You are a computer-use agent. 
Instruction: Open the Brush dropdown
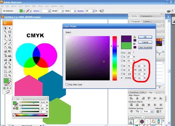[x=63, y=11]
